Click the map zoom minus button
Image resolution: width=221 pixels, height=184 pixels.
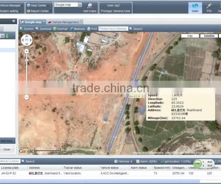point(27,97)
